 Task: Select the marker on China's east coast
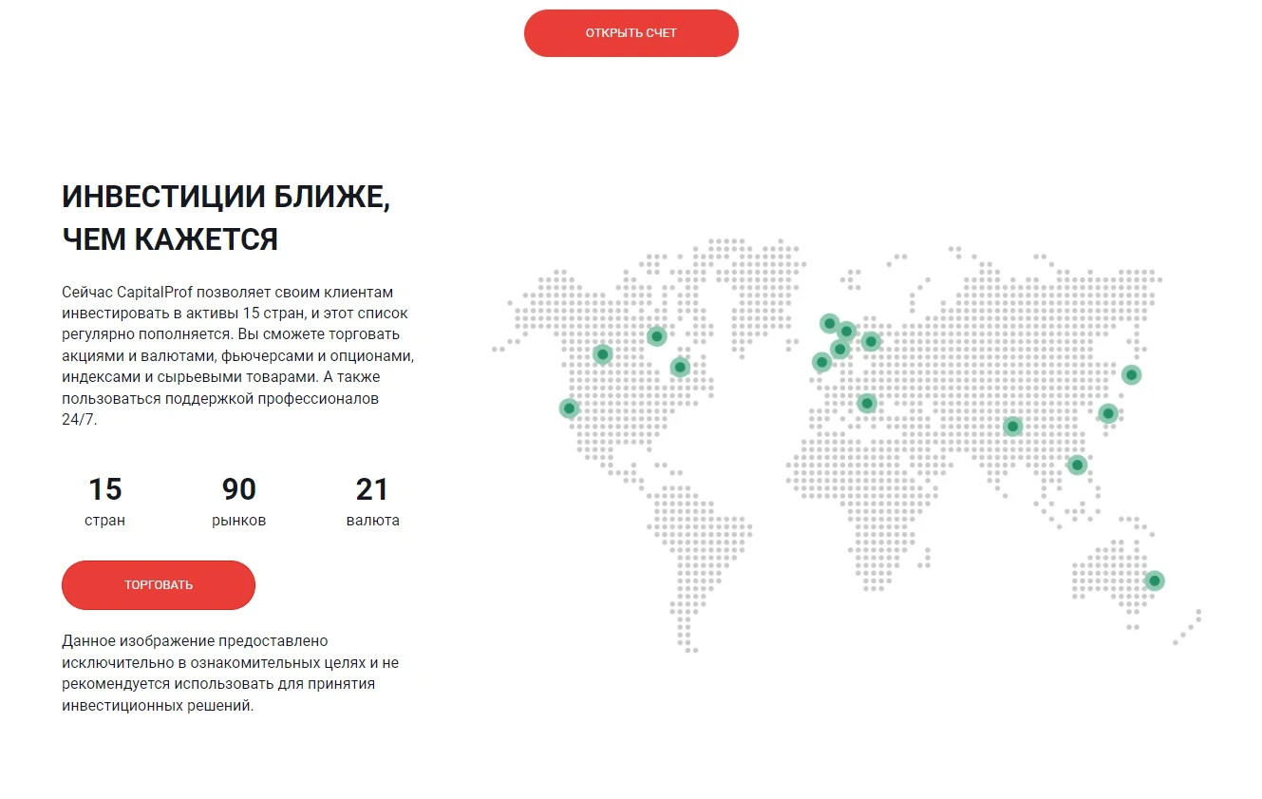1107,412
